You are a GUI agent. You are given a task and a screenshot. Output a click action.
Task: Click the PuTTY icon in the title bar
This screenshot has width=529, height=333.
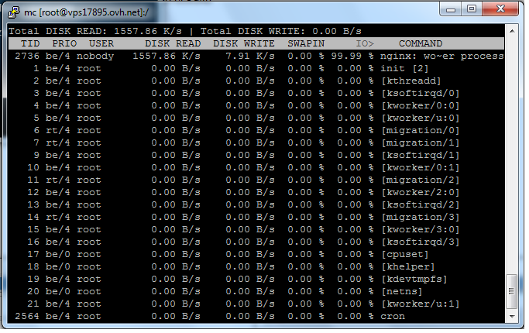pos(14,12)
